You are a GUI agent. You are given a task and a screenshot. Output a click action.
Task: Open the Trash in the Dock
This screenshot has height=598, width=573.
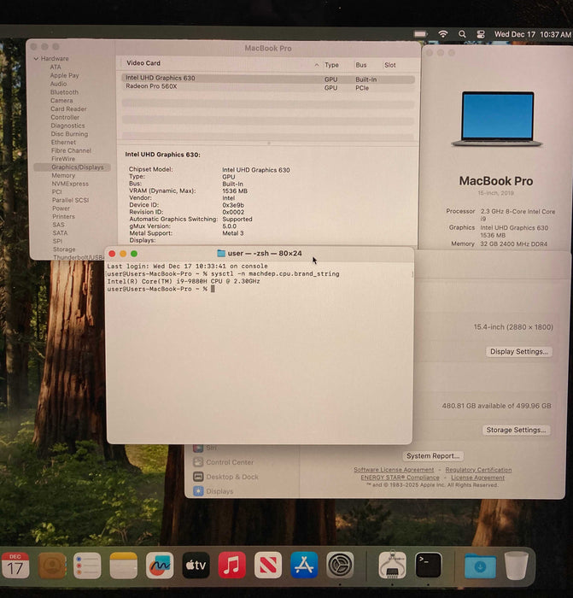(516, 566)
